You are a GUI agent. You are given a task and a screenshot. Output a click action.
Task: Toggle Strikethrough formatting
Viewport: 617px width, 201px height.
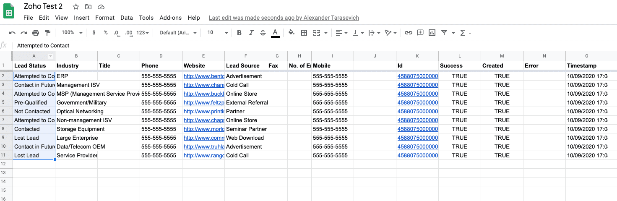[263, 33]
